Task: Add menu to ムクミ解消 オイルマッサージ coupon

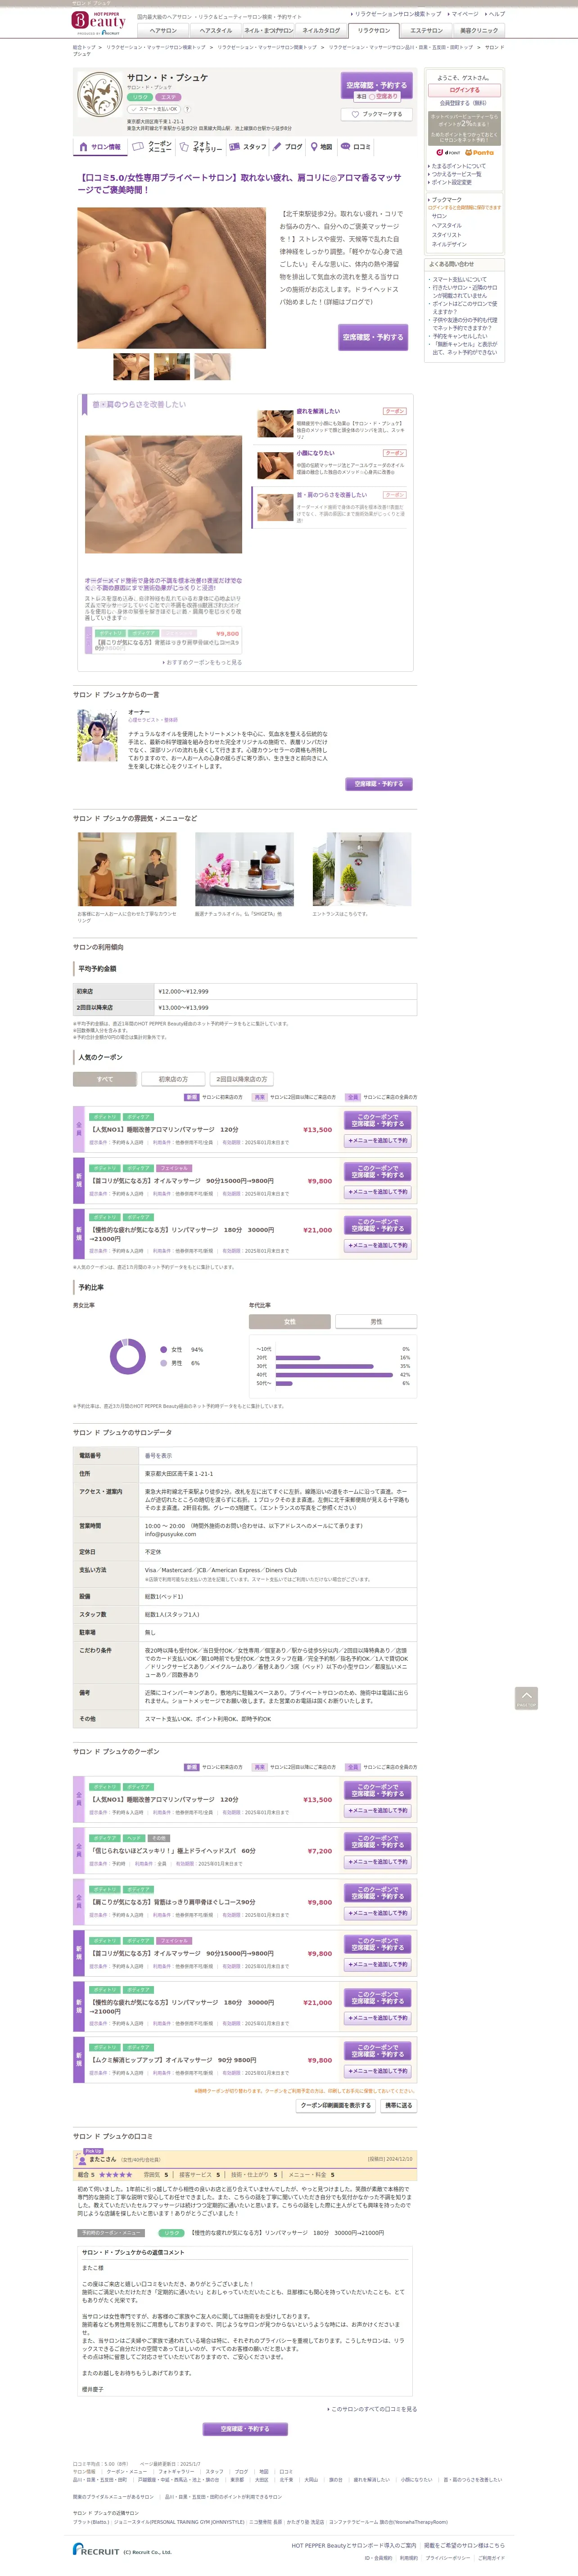Action: (x=378, y=2071)
